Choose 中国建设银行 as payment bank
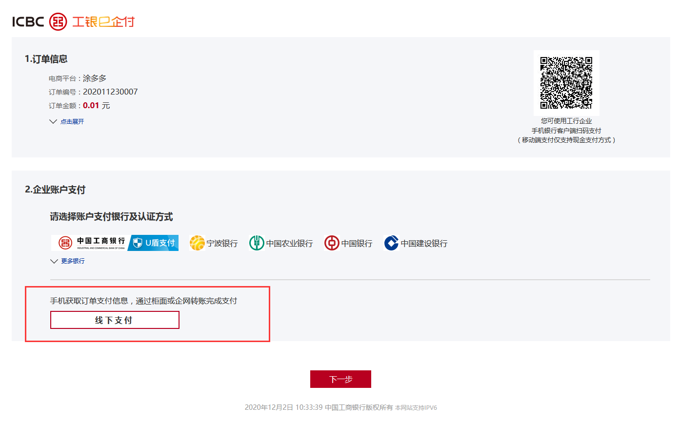Screen dimensions: 679x422 pos(416,243)
